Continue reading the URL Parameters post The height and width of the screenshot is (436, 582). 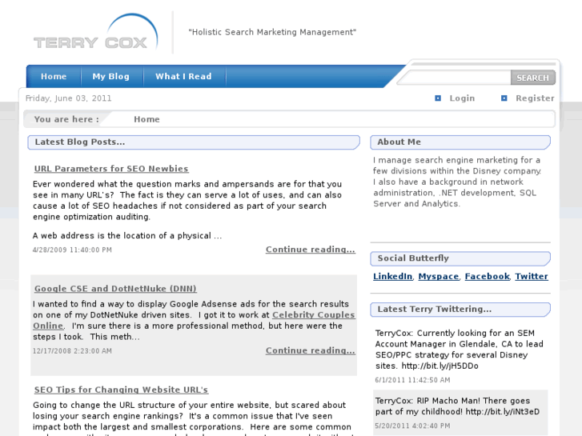(x=310, y=250)
